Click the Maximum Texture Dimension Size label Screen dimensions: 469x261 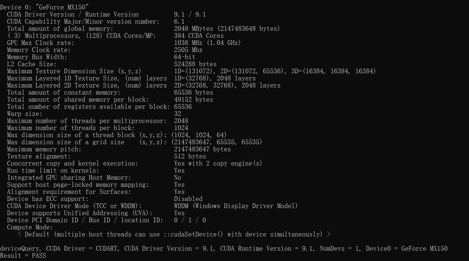click(x=74, y=71)
